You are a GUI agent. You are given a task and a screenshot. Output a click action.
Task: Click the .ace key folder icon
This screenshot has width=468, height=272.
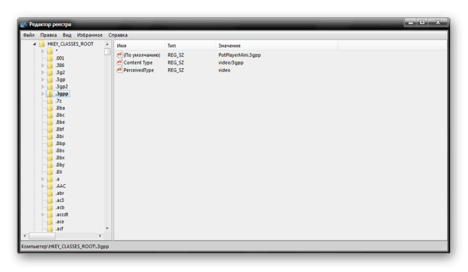(x=50, y=222)
